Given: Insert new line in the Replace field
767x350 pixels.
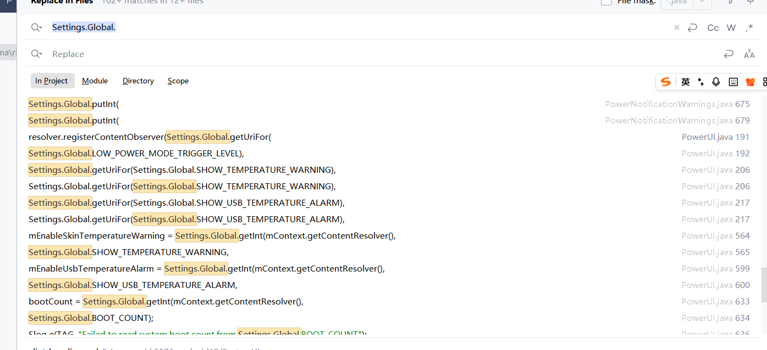Looking at the screenshot, I should point(729,54).
